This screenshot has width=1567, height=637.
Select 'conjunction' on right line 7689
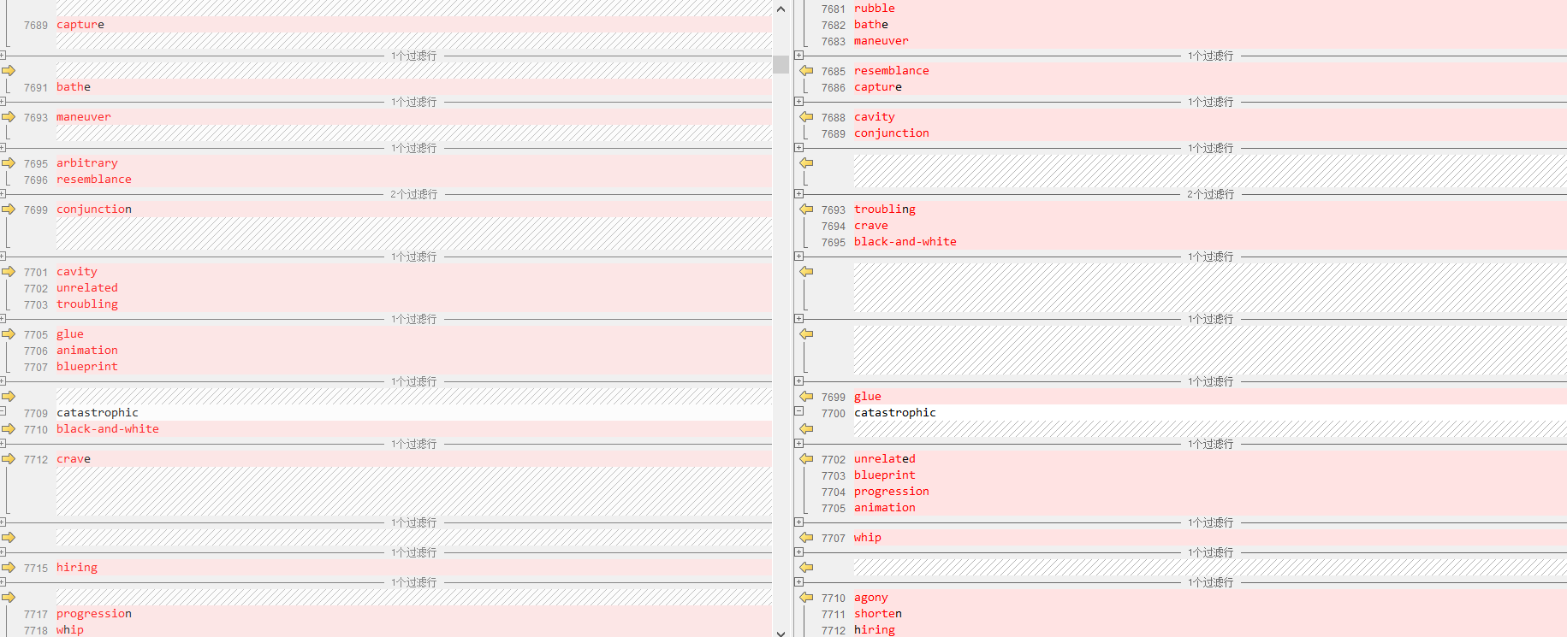tap(892, 133)
